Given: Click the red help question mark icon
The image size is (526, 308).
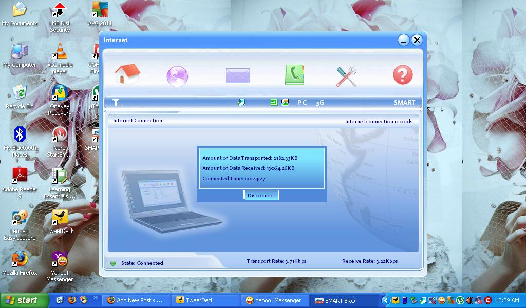Looking at the screenshot, I should (403, 75).
